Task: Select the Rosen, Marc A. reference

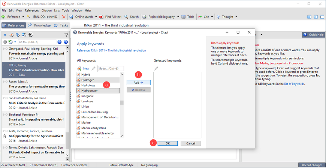Action: 34,87
